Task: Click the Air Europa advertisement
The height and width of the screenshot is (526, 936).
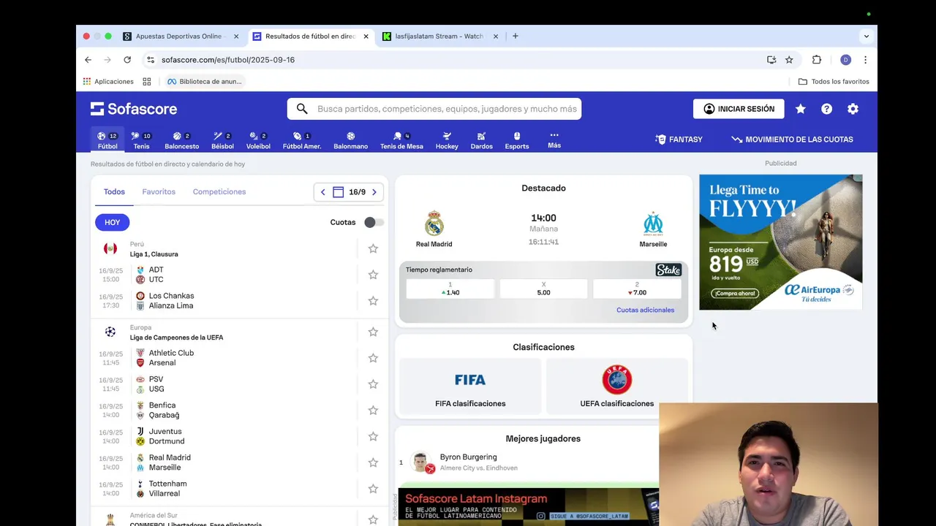Action: 781,242
